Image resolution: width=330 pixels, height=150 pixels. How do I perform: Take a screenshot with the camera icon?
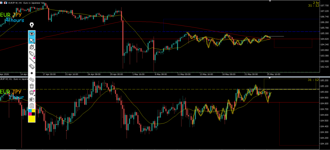click(32, 99)
